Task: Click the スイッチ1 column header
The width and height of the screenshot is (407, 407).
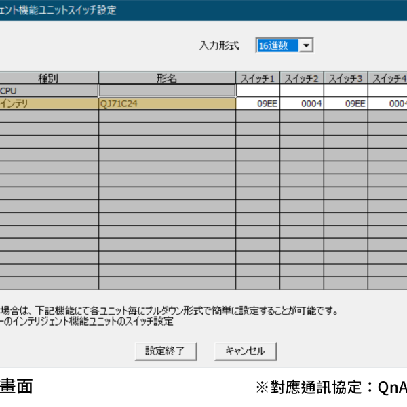Action: coord(258,78)
